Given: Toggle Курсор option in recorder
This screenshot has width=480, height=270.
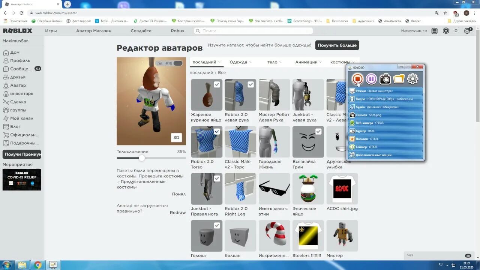Looking at the screenshot, I should click(x=385, y=131).
